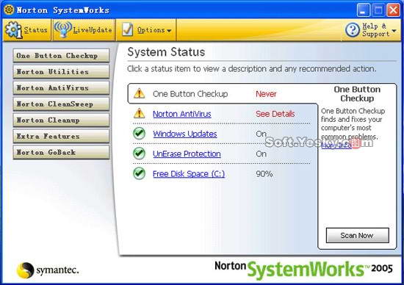Open the Norton CleanSweep sidebar section
Viewport: 404px width, 285px height.
click(x=61, y=104)
